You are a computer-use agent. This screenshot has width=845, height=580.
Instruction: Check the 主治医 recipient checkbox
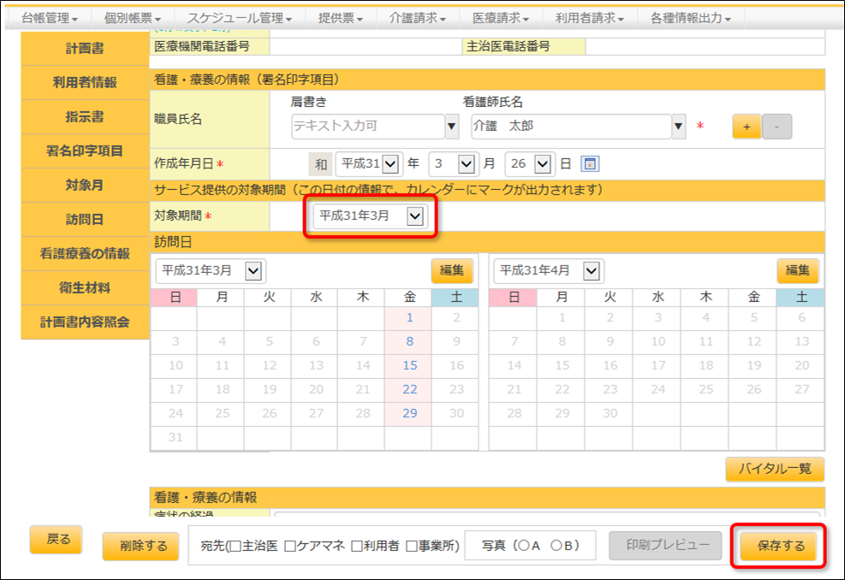tap(235, 546)
